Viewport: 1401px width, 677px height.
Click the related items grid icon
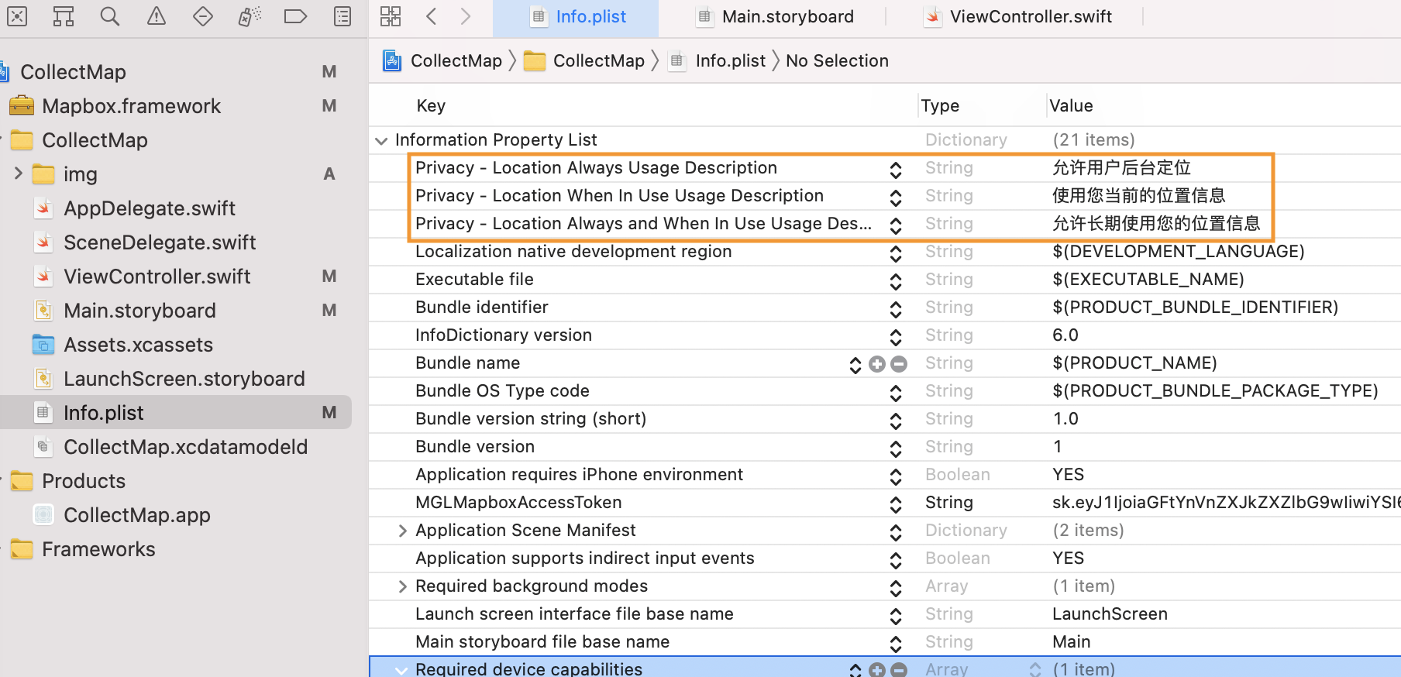click(x=391, y=16)
